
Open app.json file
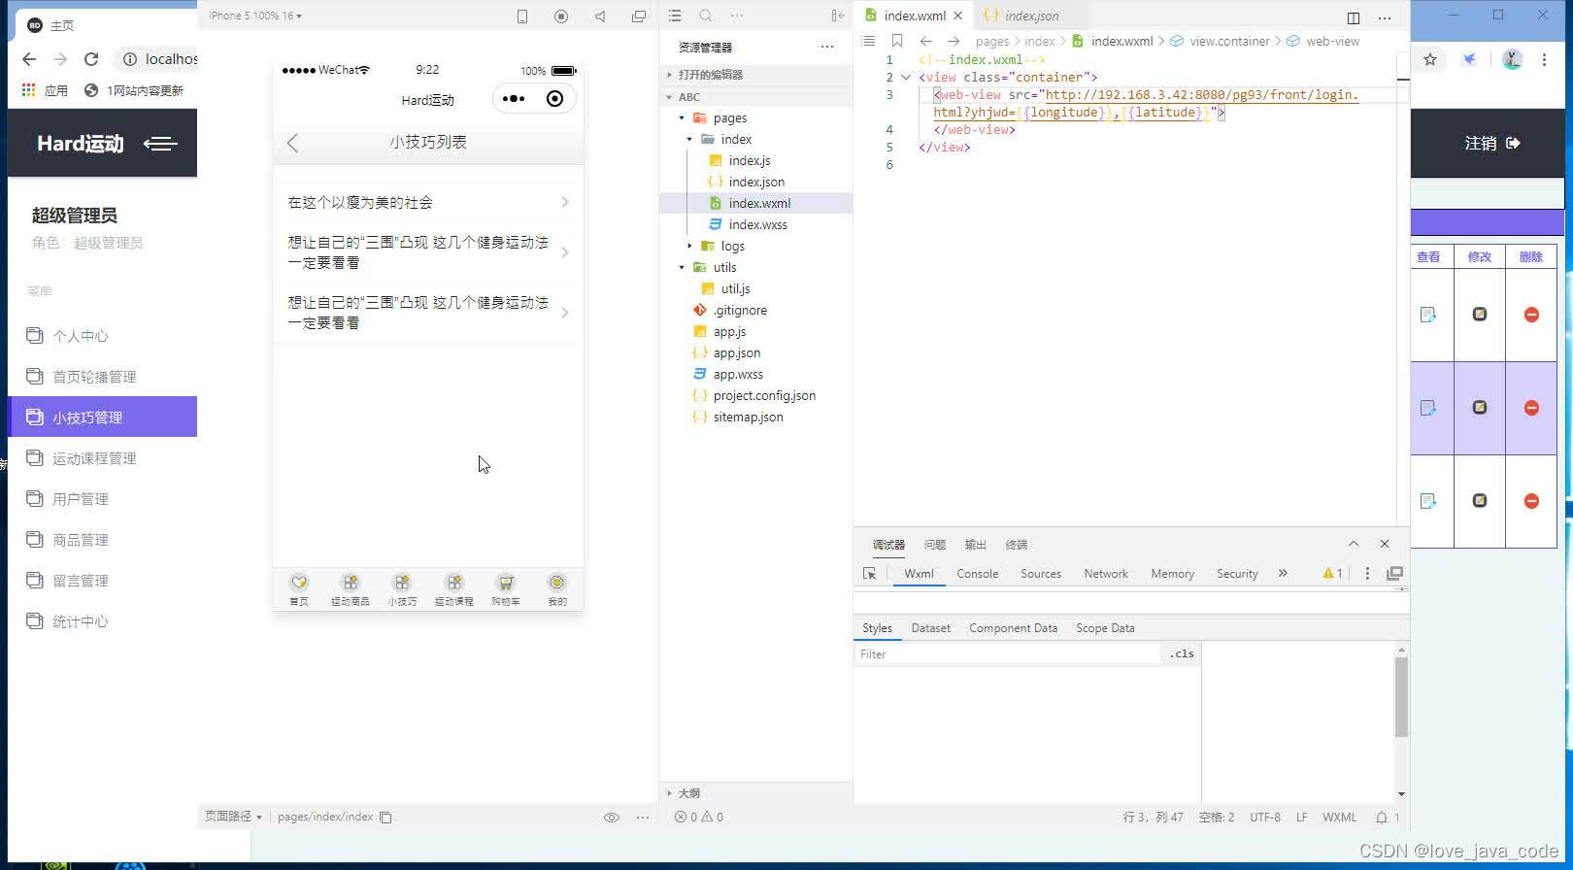737,353
